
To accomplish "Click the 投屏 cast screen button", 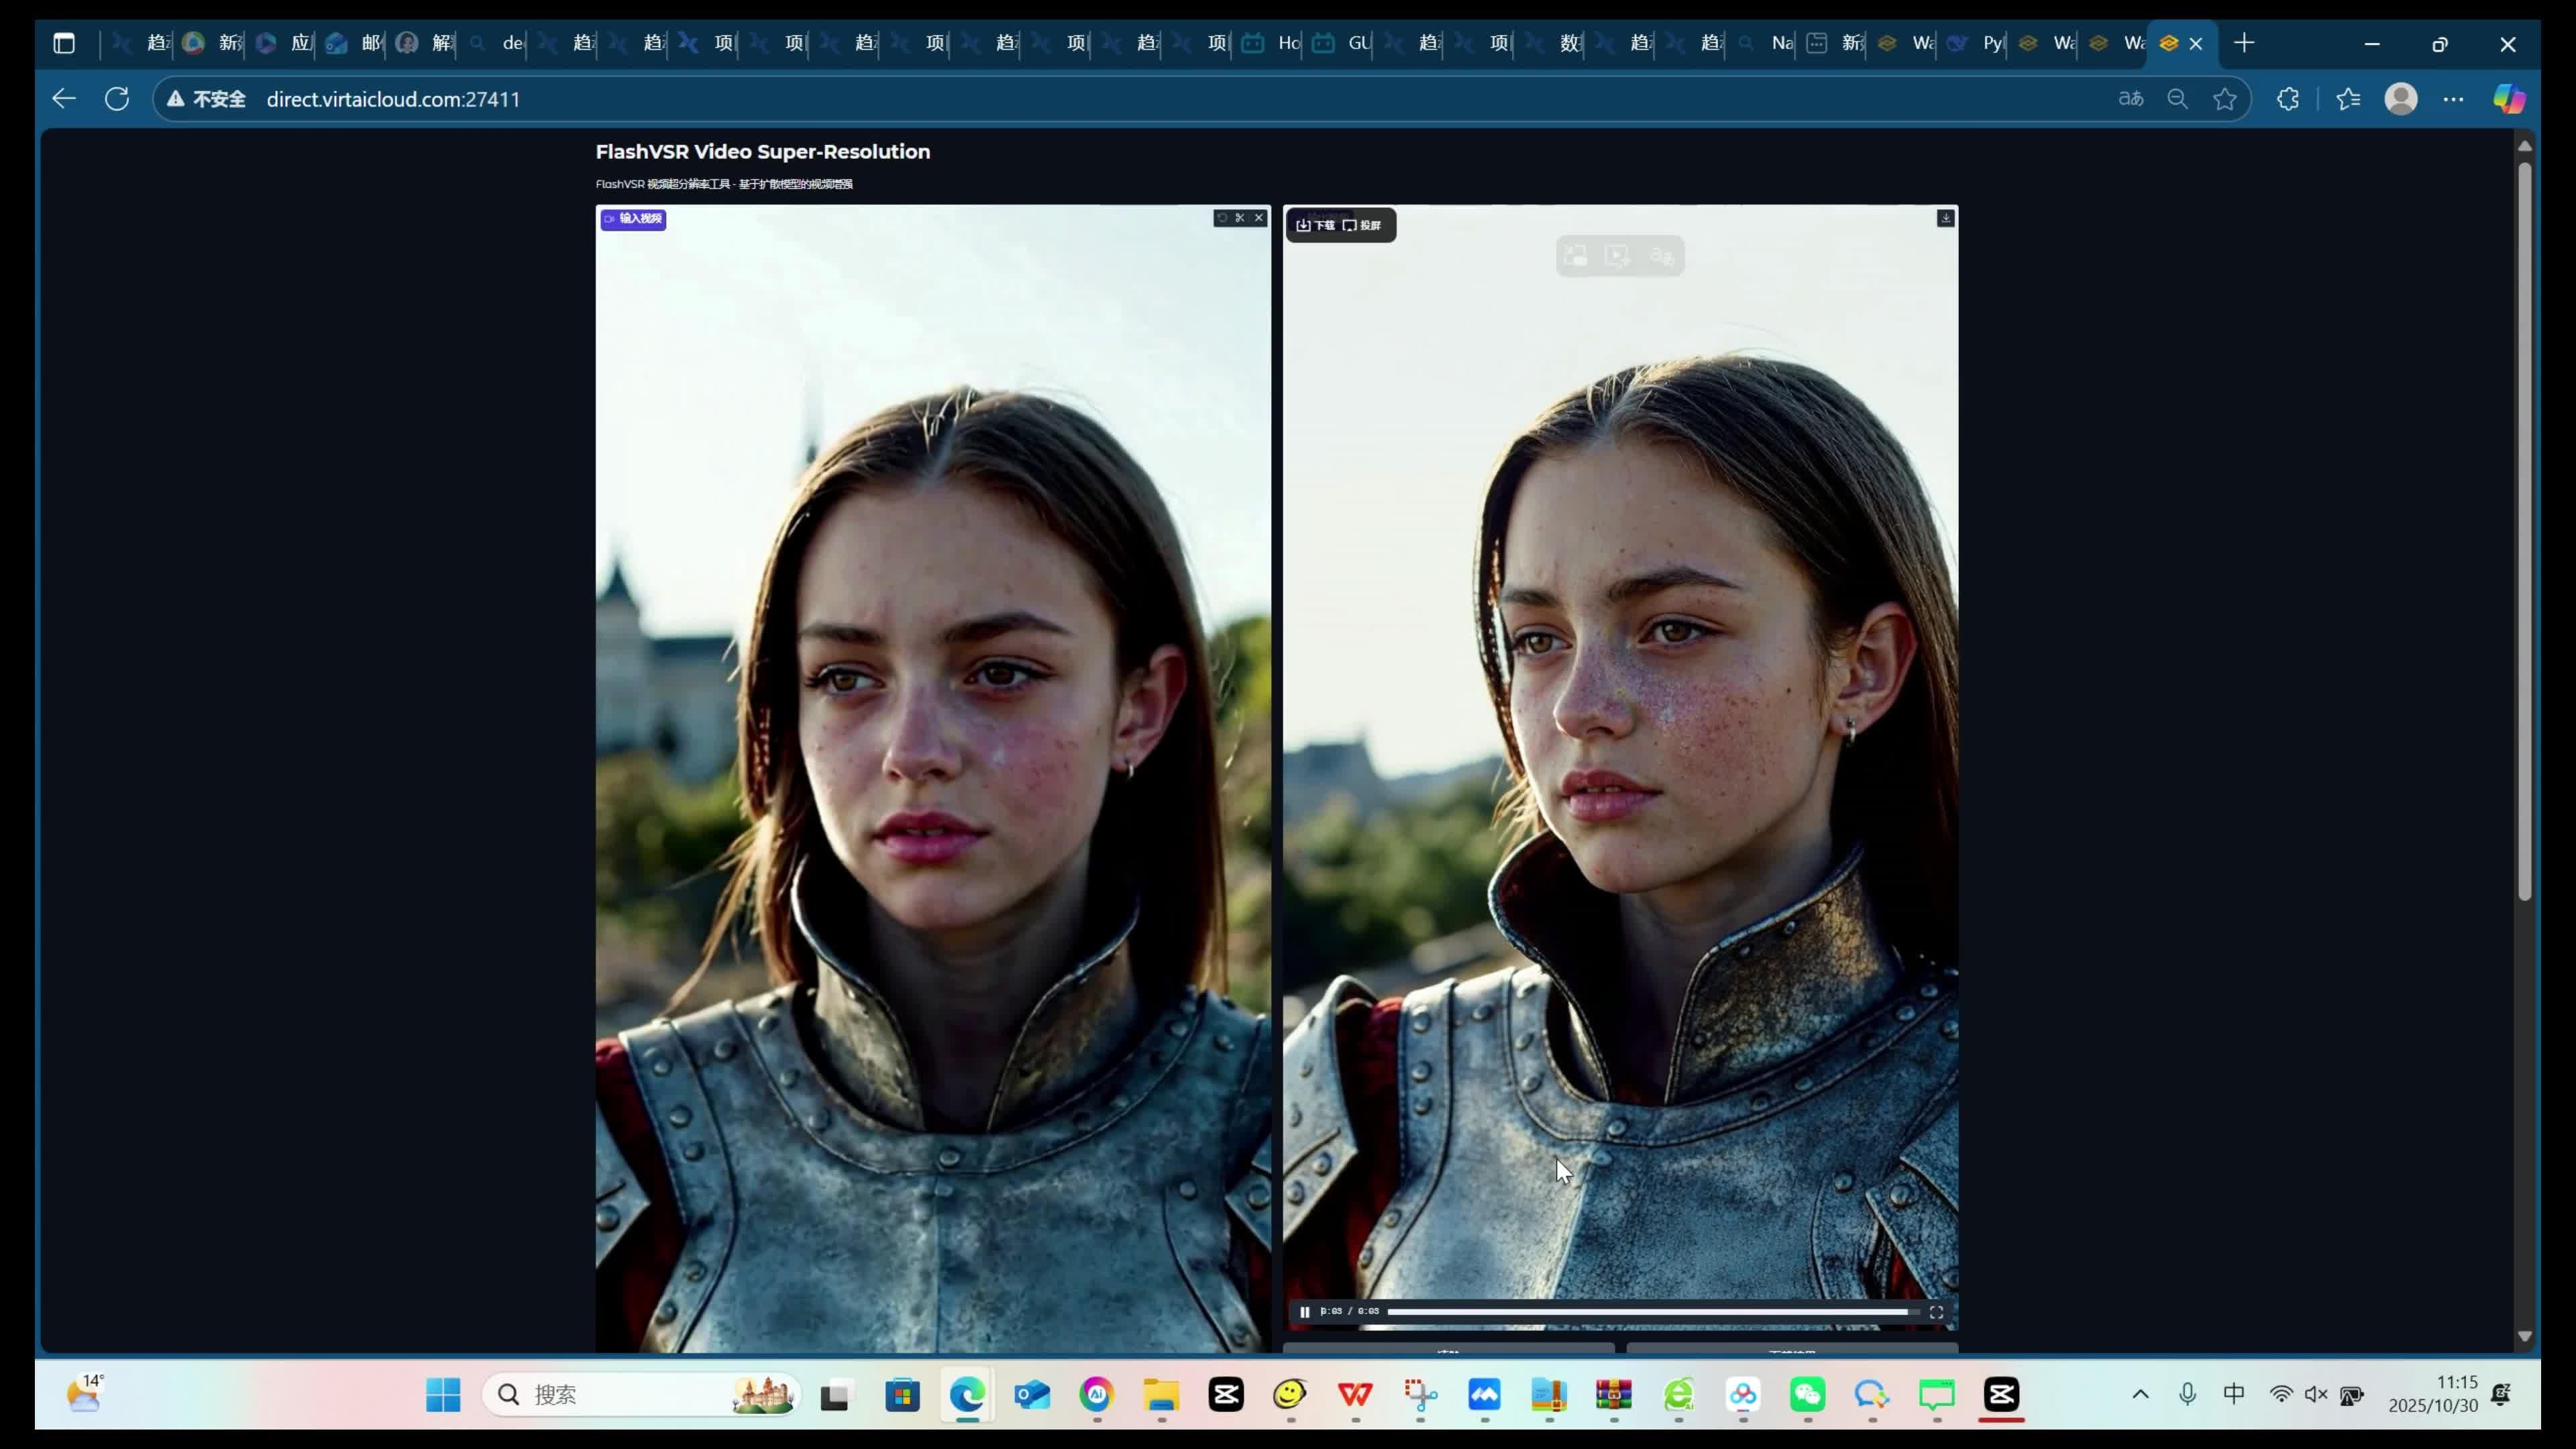I will 1361,225.
